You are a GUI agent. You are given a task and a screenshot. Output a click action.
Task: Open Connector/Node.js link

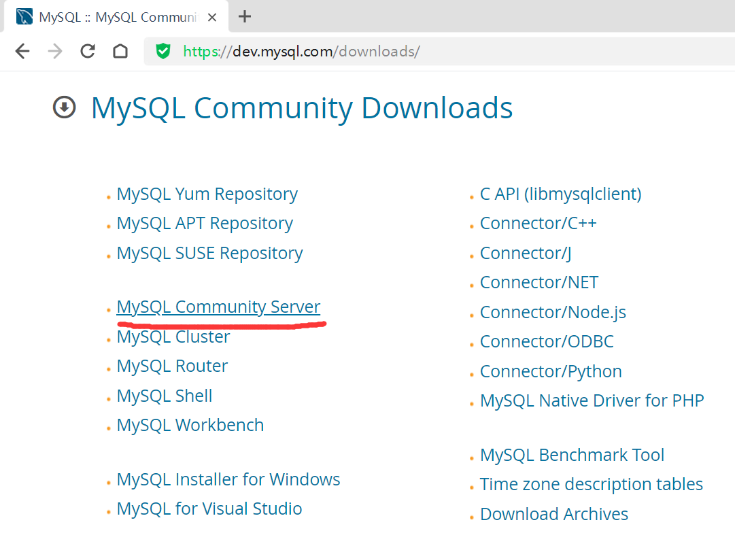click(x=553, y=312)
